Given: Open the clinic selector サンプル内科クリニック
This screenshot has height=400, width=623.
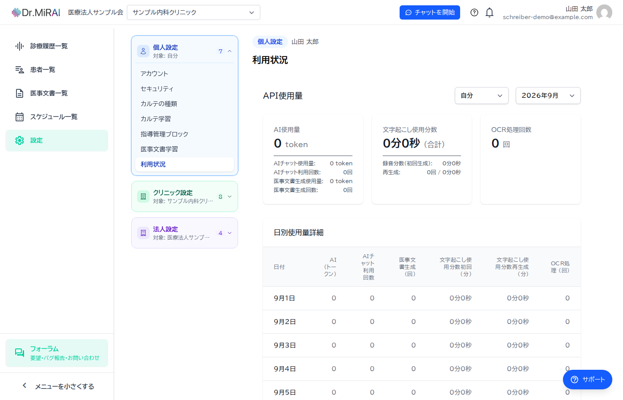Looking at the screenshot, I should [194, 12].
